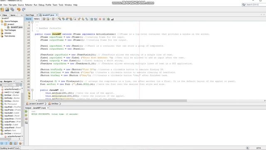Open second dropdown arrow in editor toolbar
This screenshot has height=150, width=266.
(56, 19)
